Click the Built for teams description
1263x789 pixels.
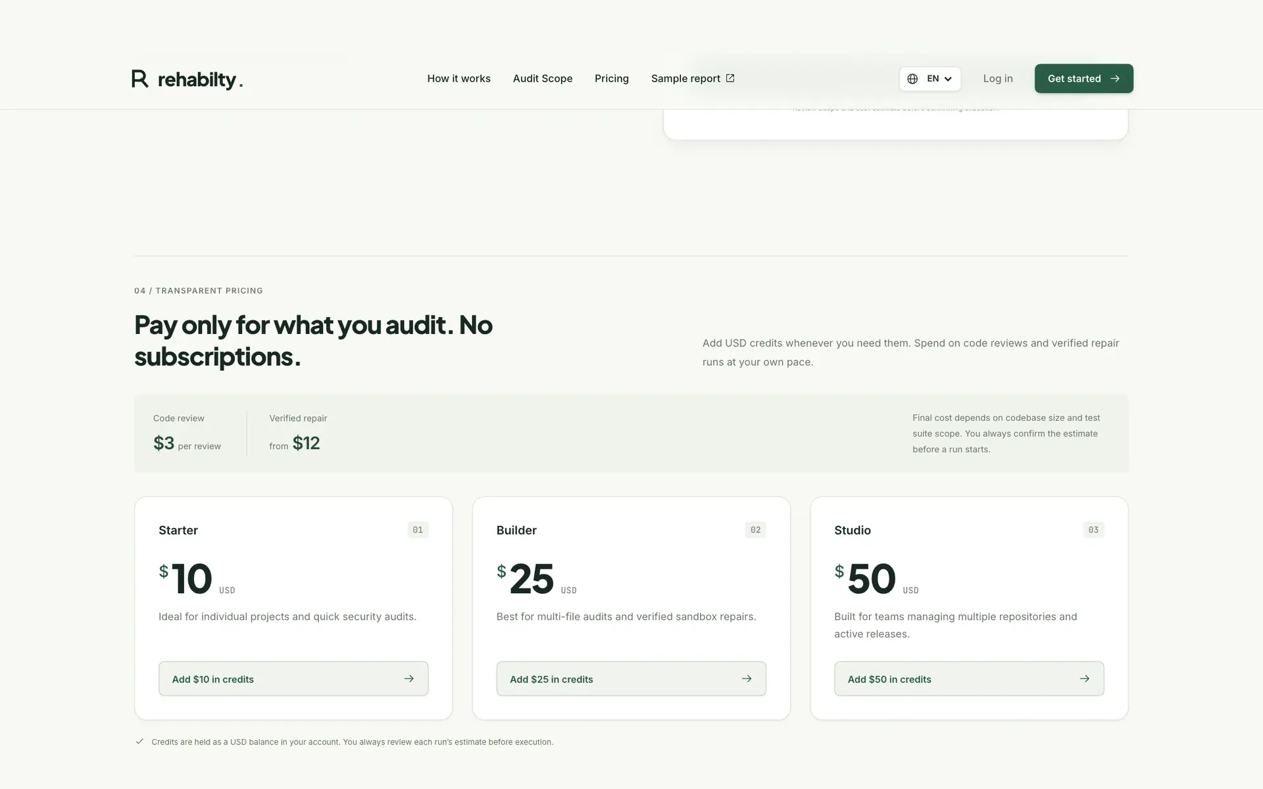[956, 625]
